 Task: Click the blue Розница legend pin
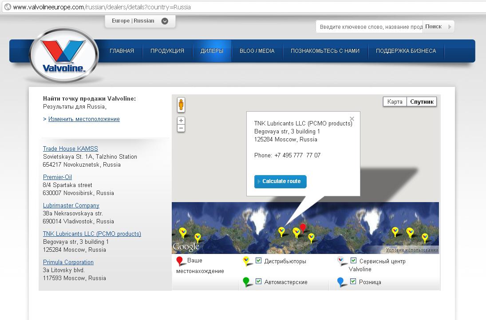click(x=341, y=282)
